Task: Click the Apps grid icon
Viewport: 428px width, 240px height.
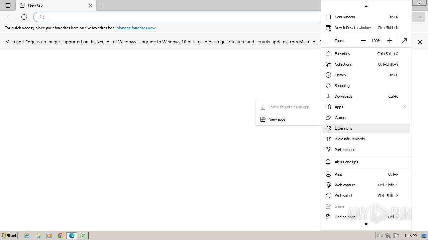Action: [328, 107]
